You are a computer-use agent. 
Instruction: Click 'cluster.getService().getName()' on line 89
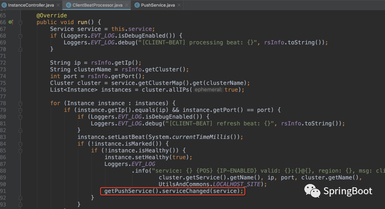tap(209, 178)
